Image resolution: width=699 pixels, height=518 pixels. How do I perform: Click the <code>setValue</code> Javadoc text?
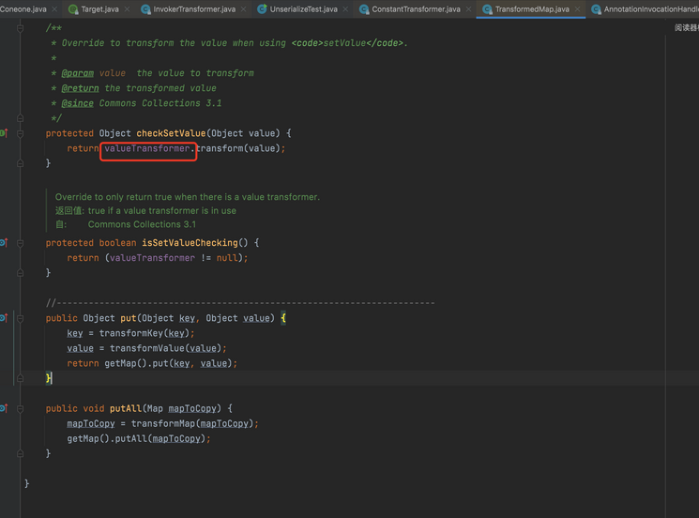coord(347,43)
